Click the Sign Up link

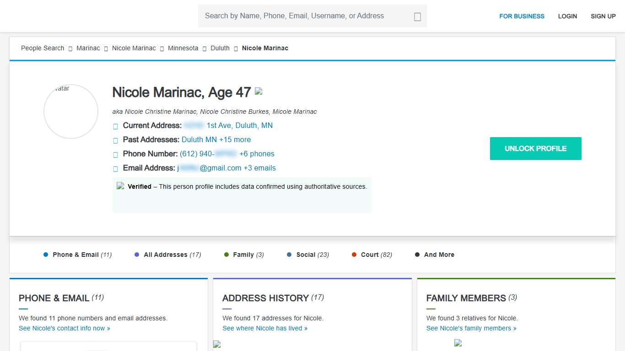[603, 16]
